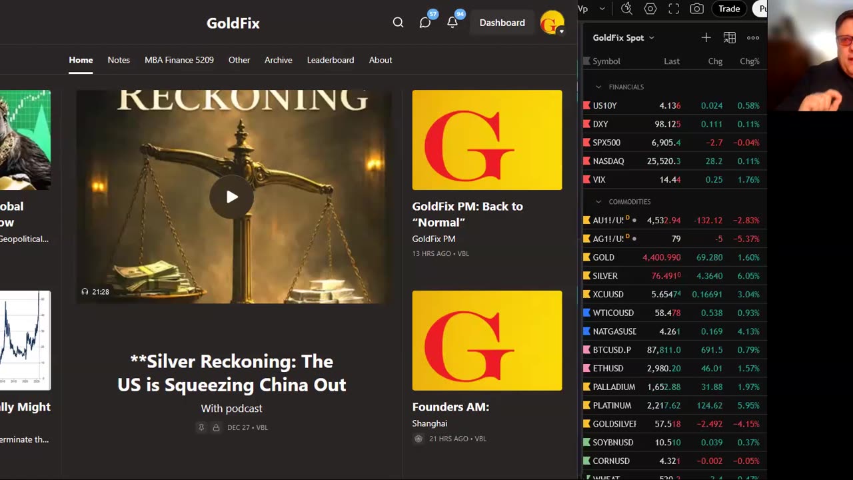Select the ETHUSD watchlist row
This screenshot has height=480, width=853.
tap(674, 369)
